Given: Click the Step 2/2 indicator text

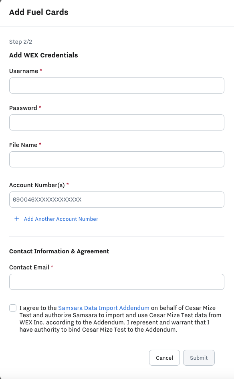Looking at the screenshot, I should click(x=20, y=42).
